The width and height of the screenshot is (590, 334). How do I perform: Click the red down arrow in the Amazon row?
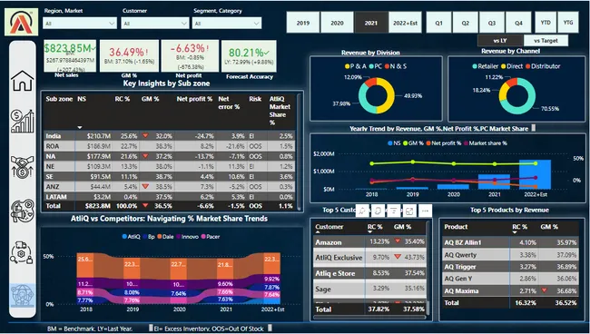398,241
